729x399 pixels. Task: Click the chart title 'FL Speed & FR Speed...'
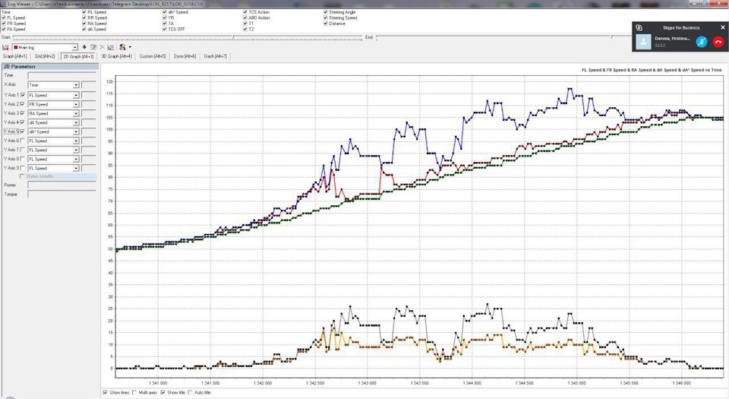pos(652,70)
